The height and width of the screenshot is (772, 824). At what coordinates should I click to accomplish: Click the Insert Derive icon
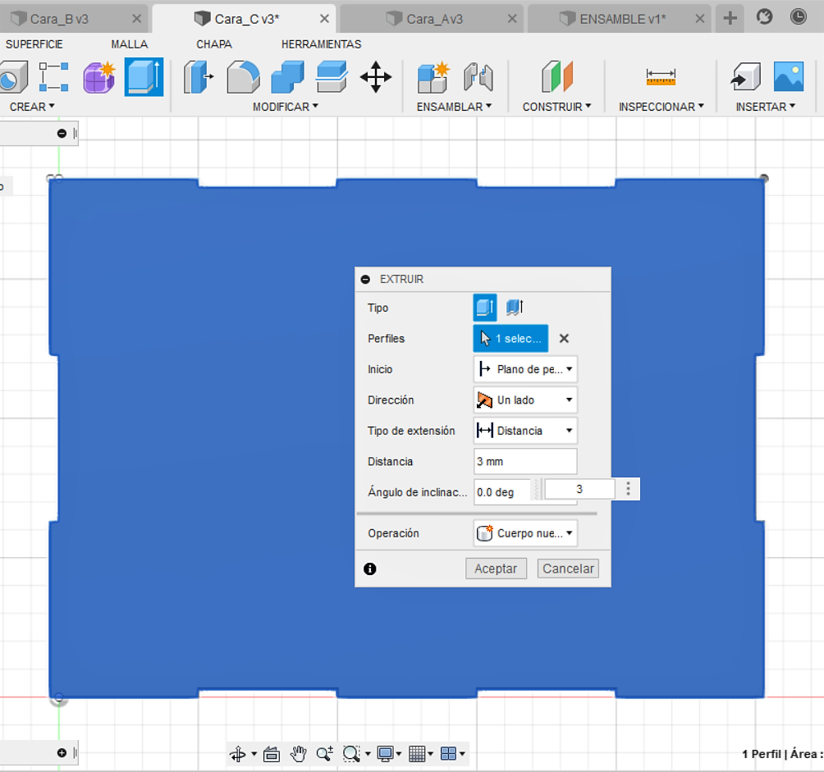[x=746, y=77]
